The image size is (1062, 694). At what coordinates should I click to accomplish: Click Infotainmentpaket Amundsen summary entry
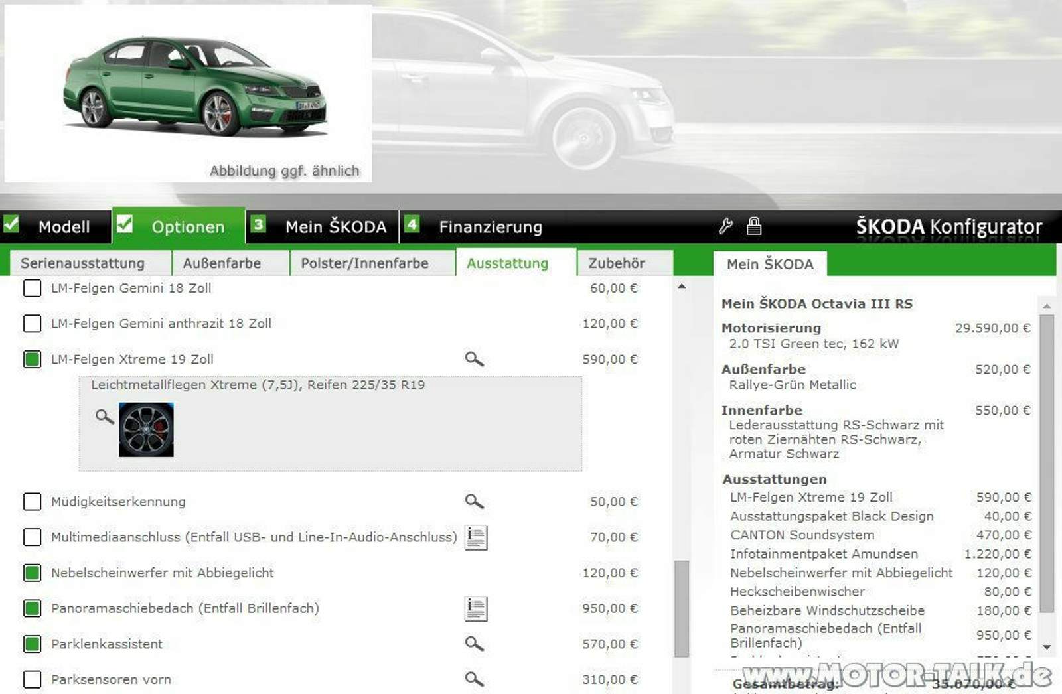click(x=824, y=554)
